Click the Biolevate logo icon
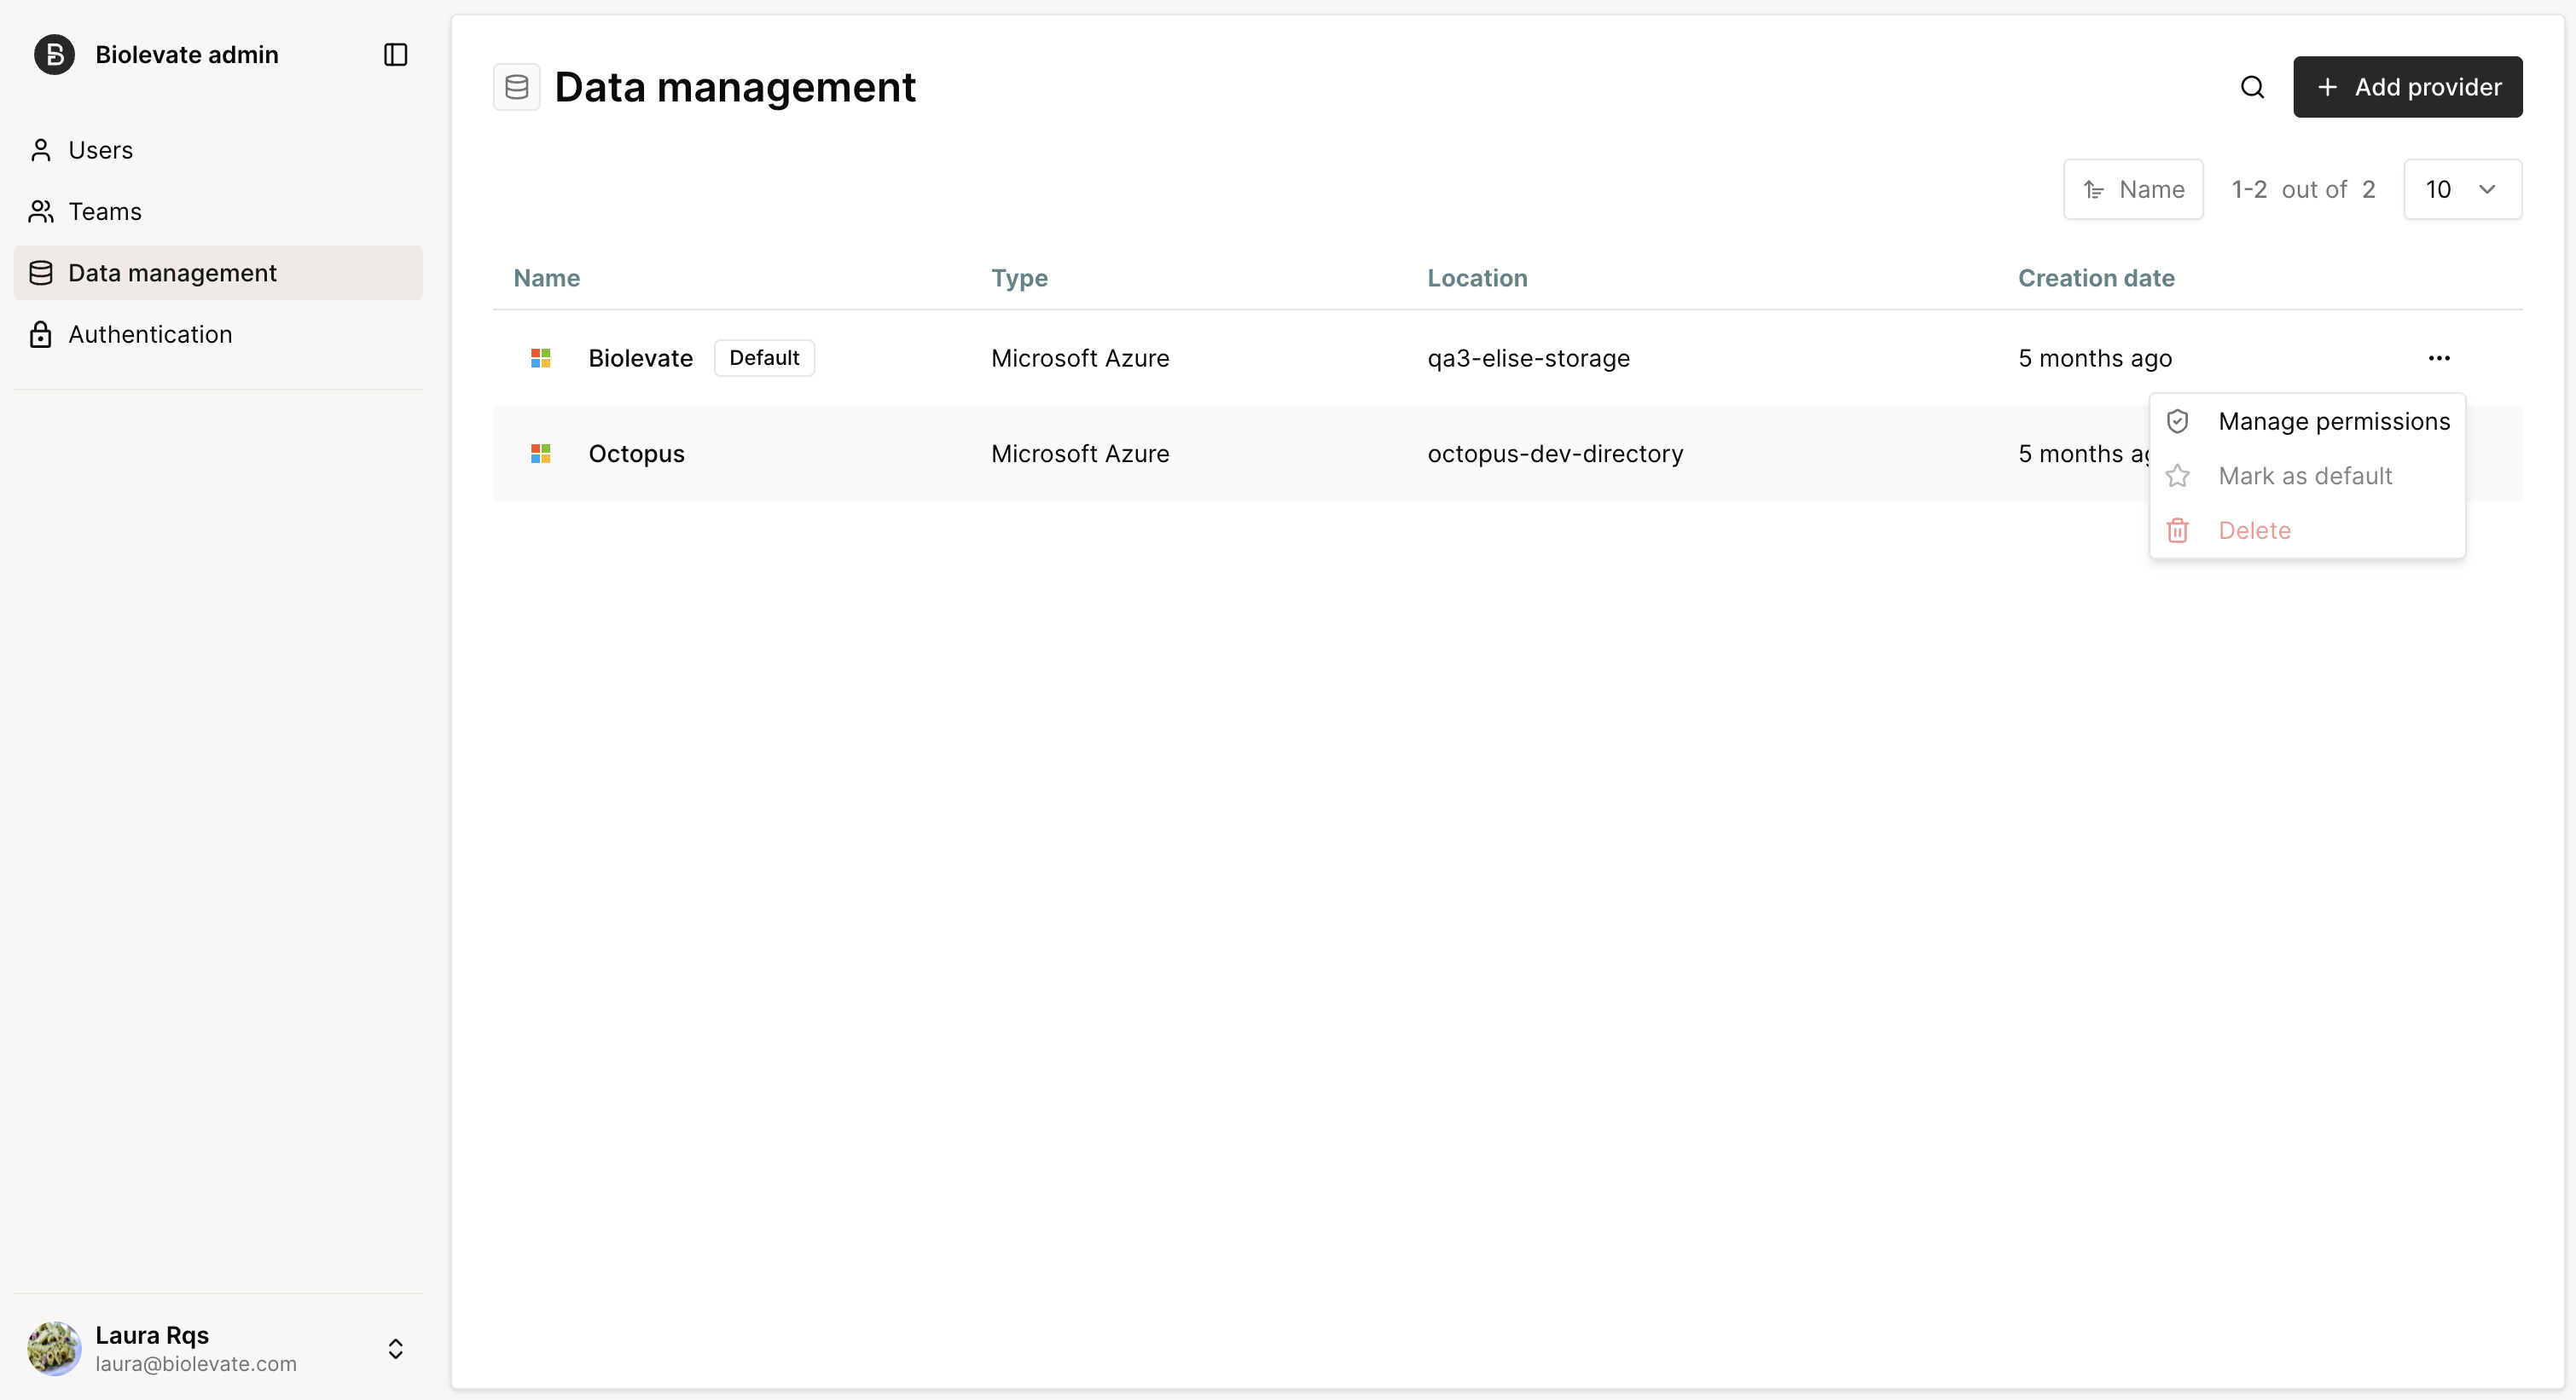 [54, 55]
